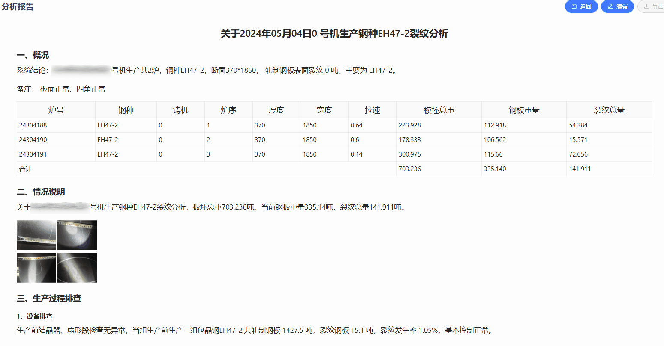664x346 pixels.
Task: Open the report editor via 编辑 button
Action: 617,6
